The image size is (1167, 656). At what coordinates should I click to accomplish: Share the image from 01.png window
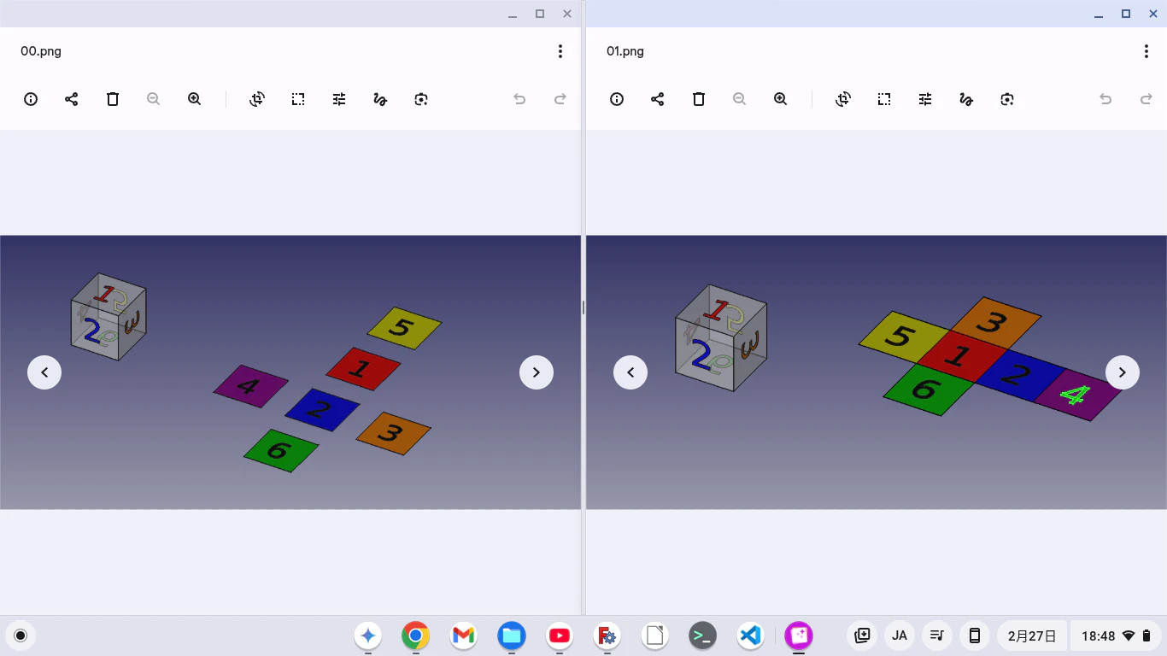[658, 99]
